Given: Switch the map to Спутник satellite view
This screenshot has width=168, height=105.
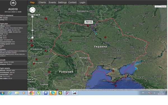Looking at the screenshot, I should click(163, 6).
